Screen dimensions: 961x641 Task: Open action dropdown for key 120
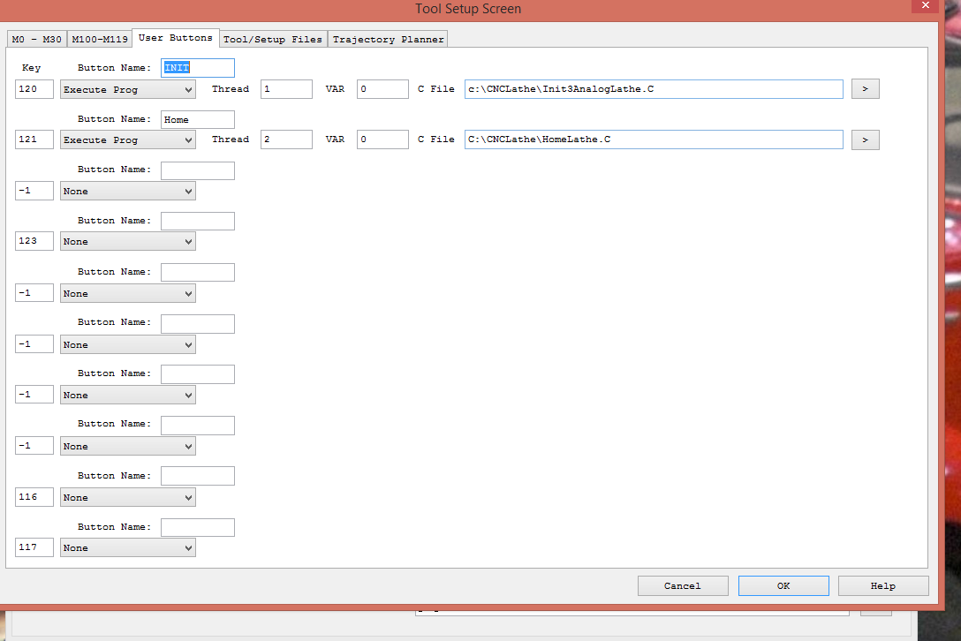click(128, 89)
